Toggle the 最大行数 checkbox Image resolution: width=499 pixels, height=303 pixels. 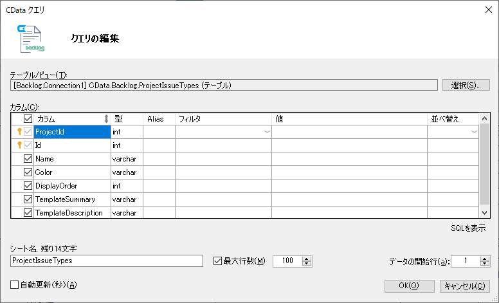[218, 261]
